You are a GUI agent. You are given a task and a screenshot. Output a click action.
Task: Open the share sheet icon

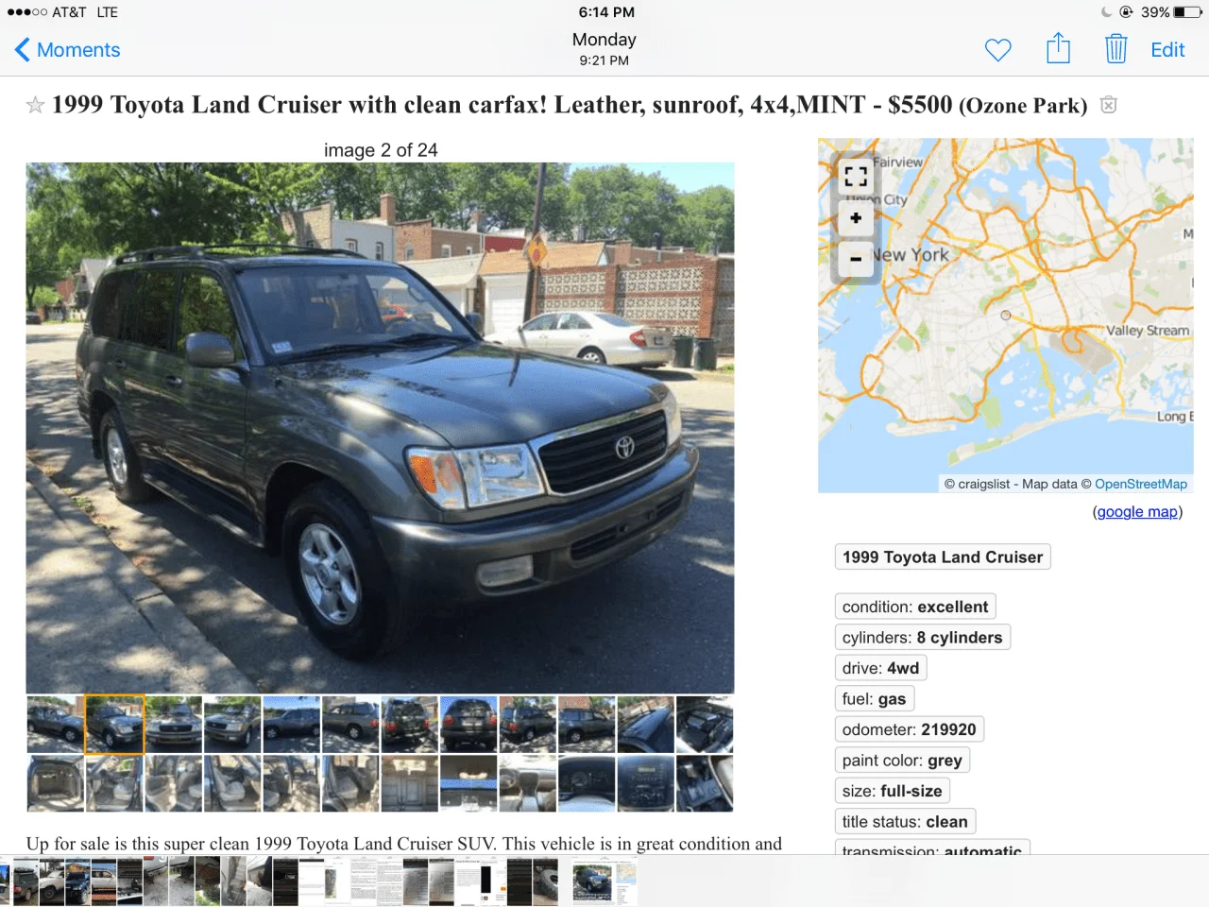click(x=1058, y=48)
